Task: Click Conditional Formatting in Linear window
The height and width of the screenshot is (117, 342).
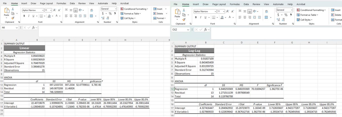Action: 135,9
